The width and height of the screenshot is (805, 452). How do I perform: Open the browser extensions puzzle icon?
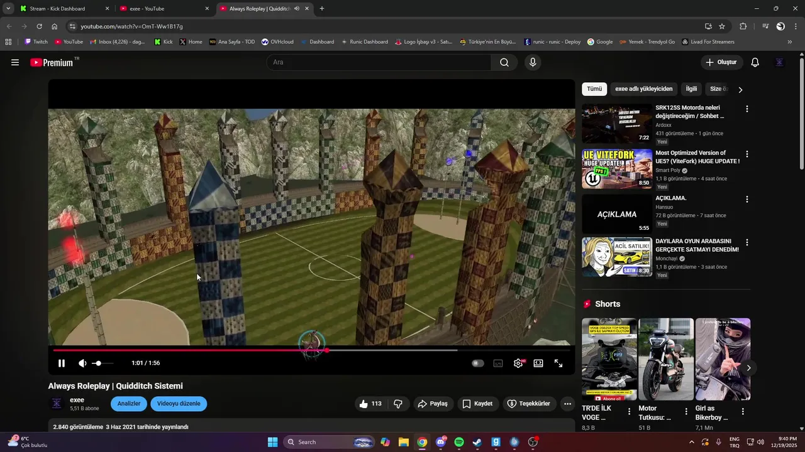tap(743, 26)
